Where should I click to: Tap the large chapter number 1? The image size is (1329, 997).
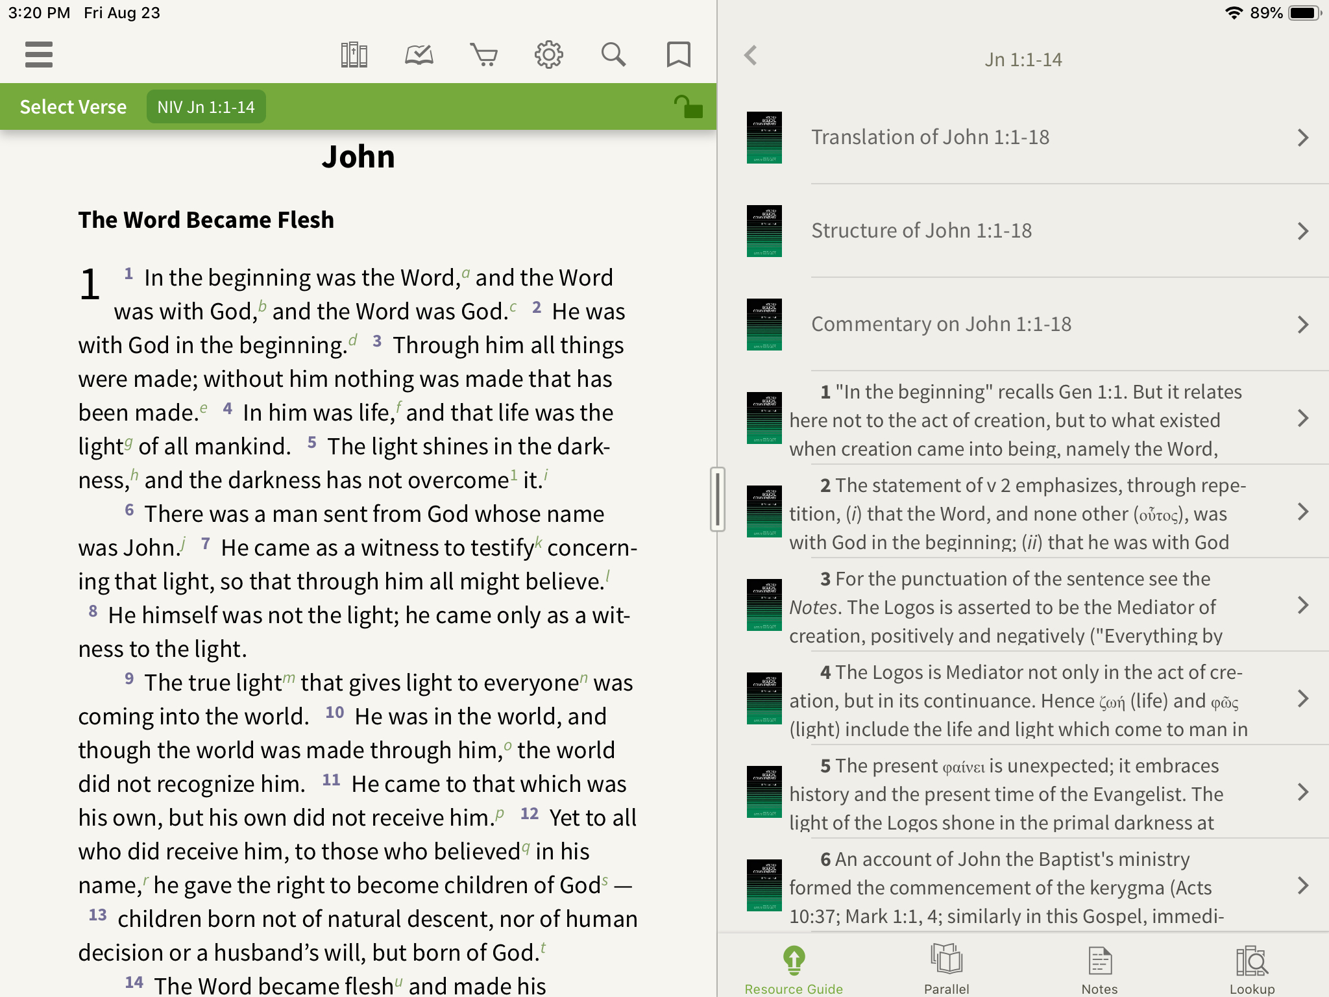pyautogui.click(x=90, y=285)
